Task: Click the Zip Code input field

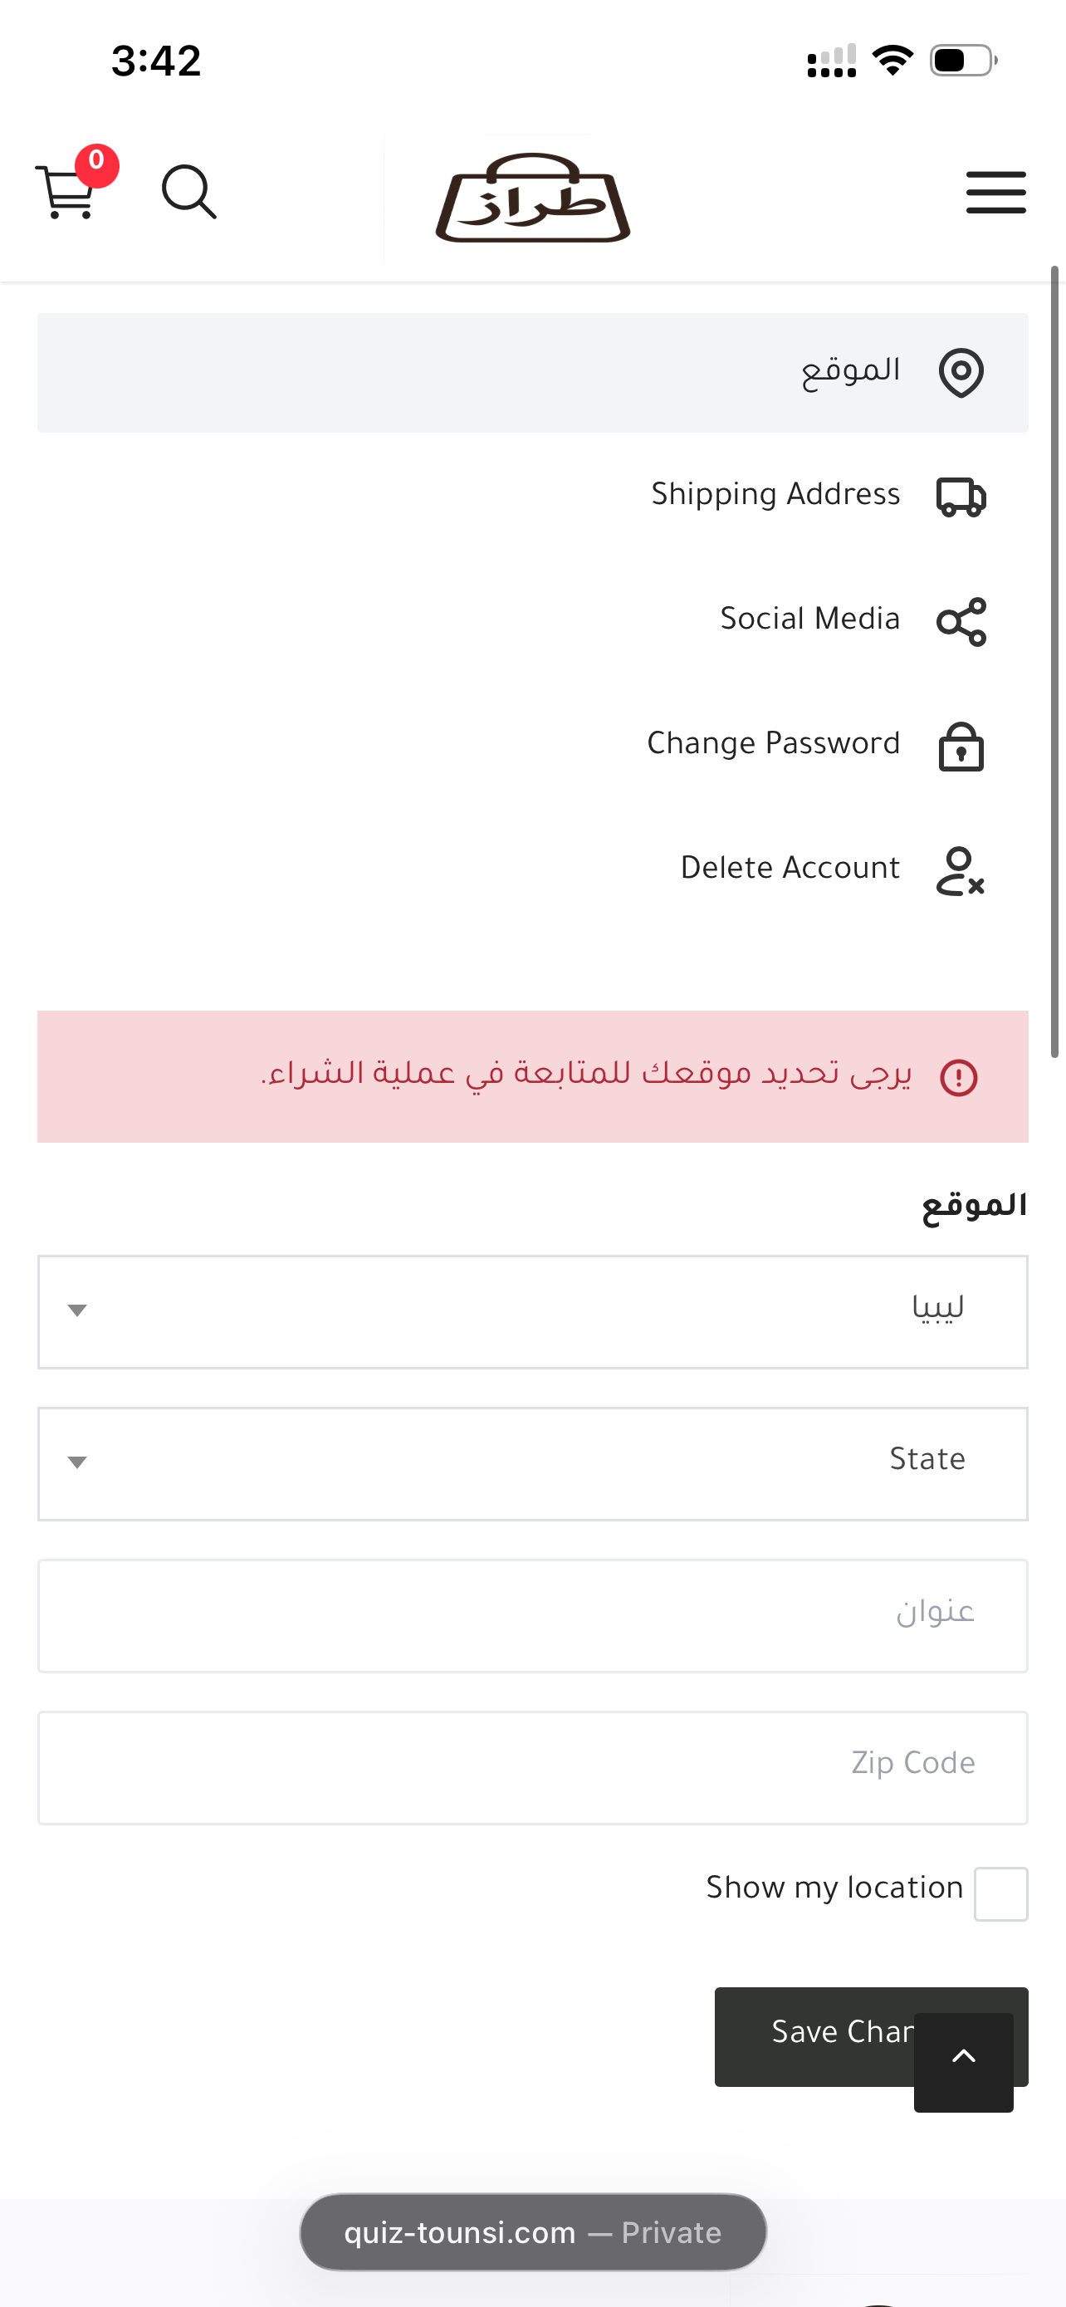Action: [532, 1767]
